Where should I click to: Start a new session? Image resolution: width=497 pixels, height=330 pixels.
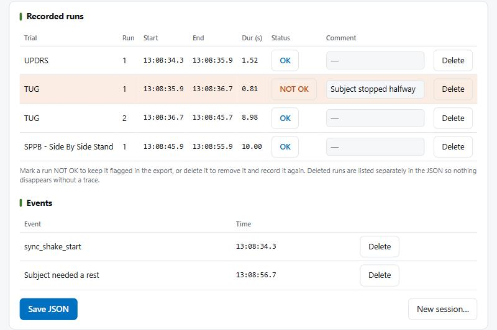pos(442,309)
